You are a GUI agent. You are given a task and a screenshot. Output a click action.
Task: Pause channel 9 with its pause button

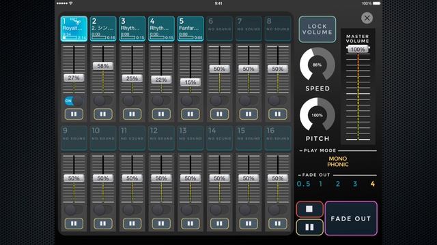(74, 223)
